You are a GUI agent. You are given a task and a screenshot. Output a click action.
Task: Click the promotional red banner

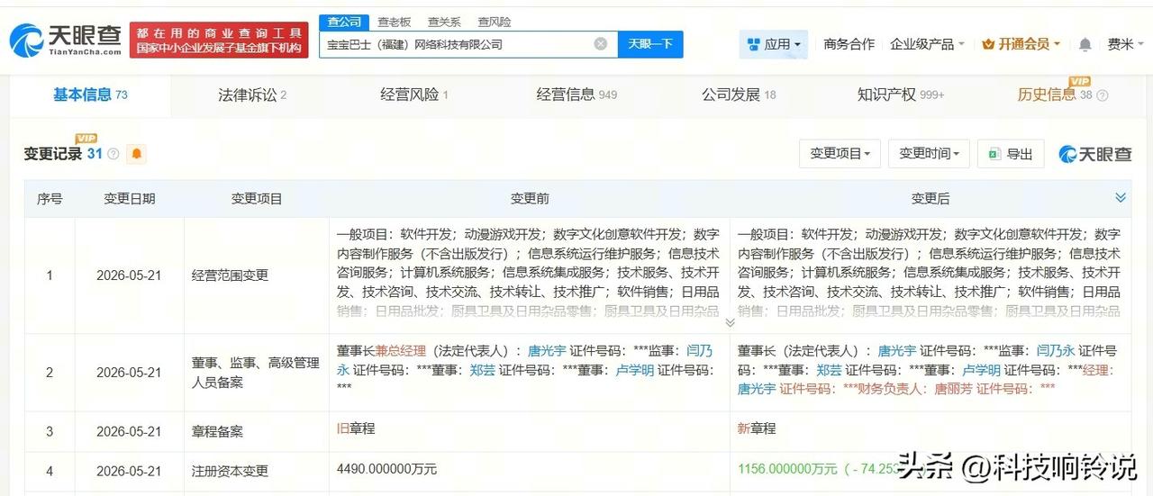[218, 40]
